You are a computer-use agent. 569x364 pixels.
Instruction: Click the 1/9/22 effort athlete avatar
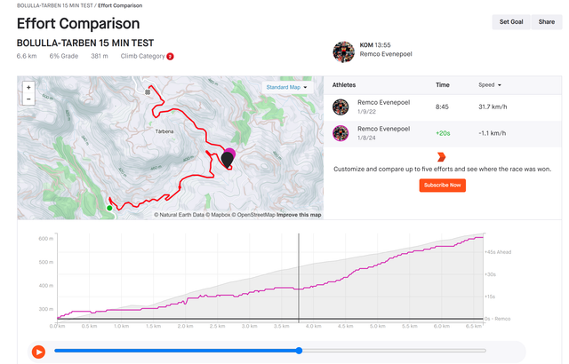(x=341, y=107)
